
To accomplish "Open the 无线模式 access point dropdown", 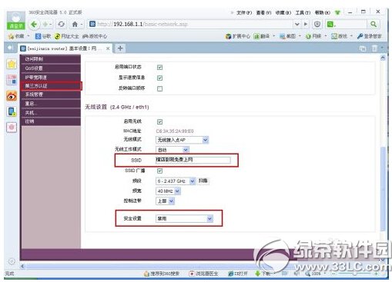I will click(x=182, y=140).
